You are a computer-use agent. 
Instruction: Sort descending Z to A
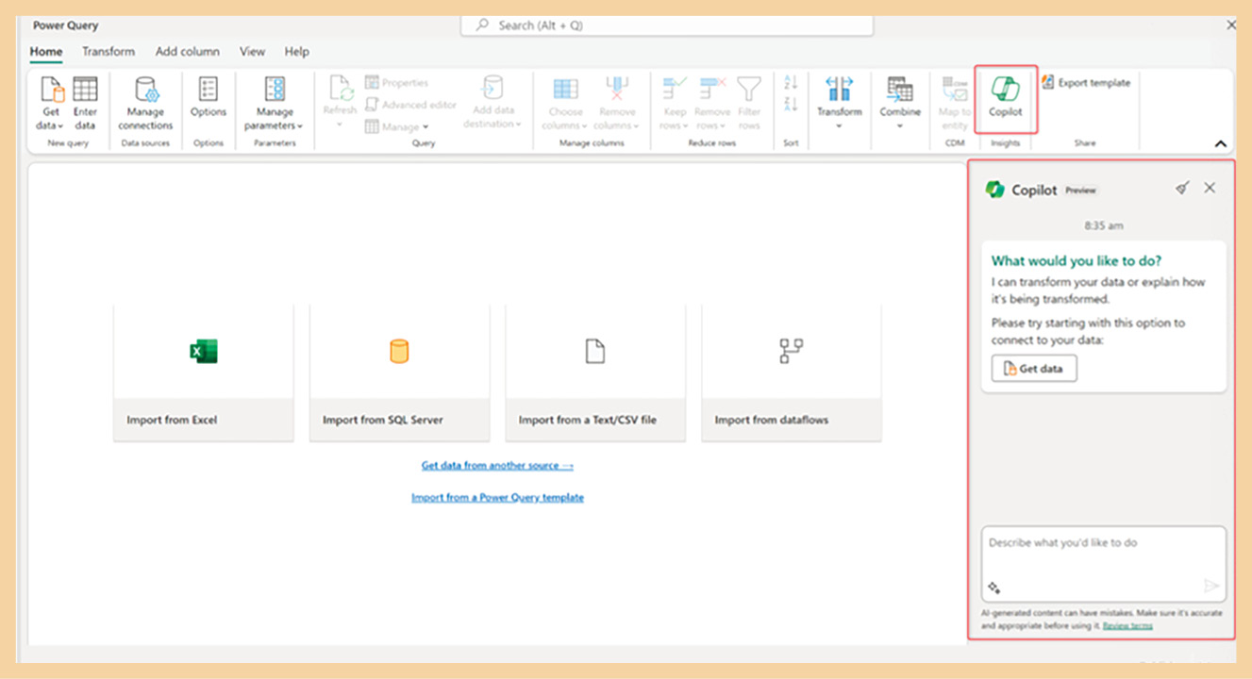791,104
